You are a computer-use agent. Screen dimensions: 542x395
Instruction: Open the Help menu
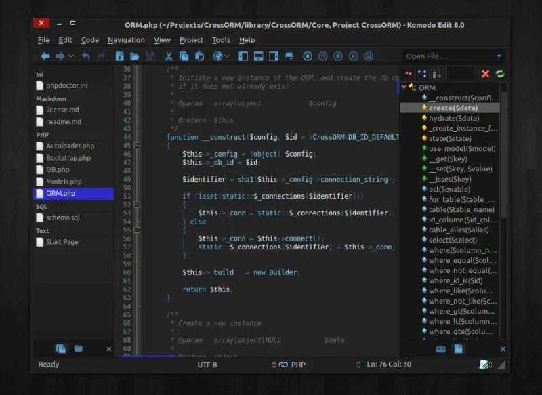pos(247,40)
